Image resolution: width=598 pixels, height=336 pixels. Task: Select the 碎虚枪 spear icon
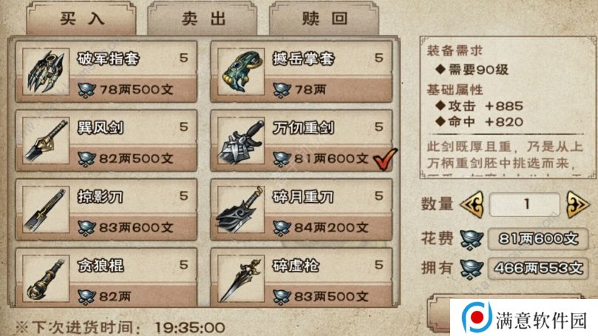click(x=241, y=278)
